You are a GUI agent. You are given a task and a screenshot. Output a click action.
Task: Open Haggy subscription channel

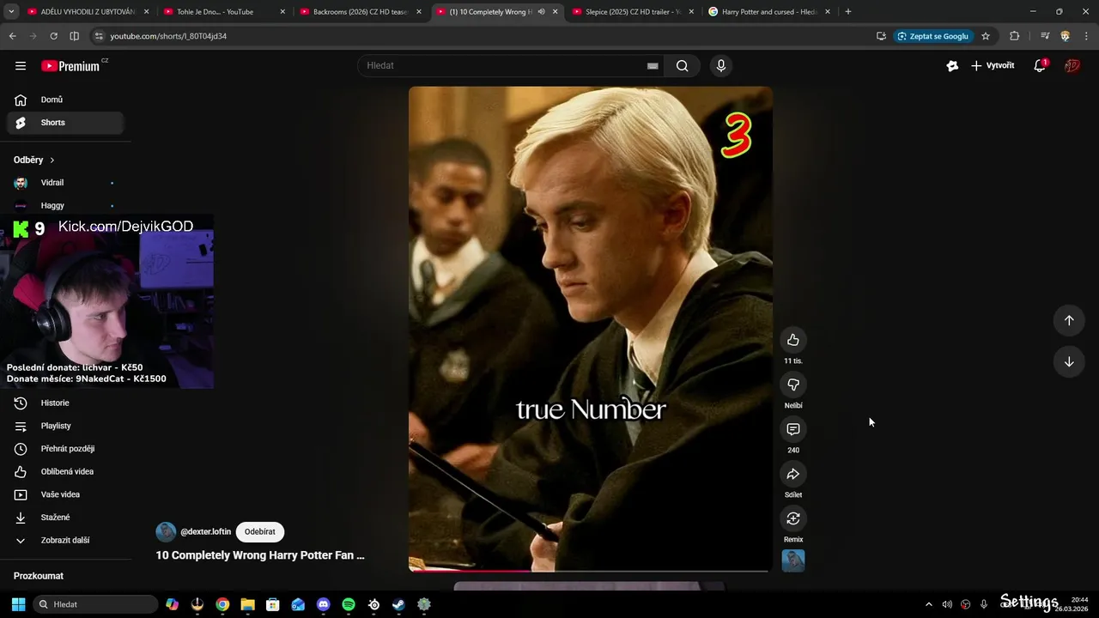[65, 205]
